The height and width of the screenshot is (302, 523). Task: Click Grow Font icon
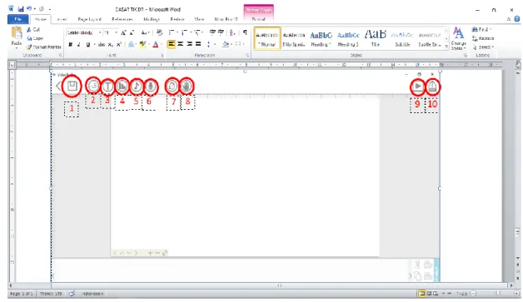click(123, 32)
